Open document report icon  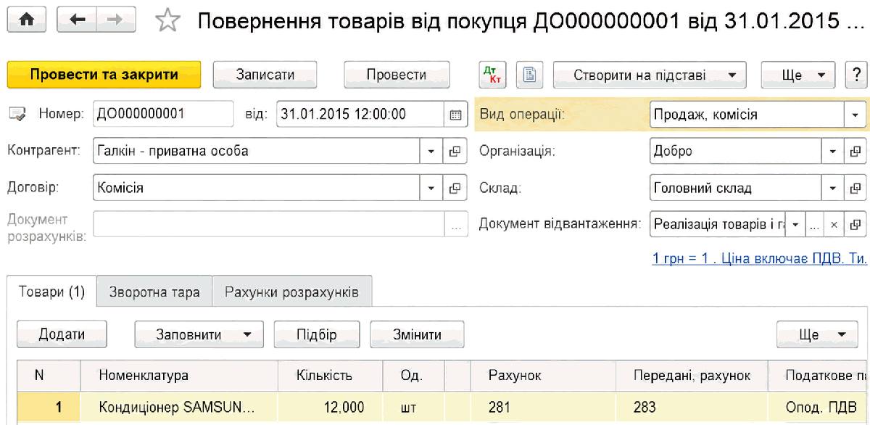coord(530,75)
